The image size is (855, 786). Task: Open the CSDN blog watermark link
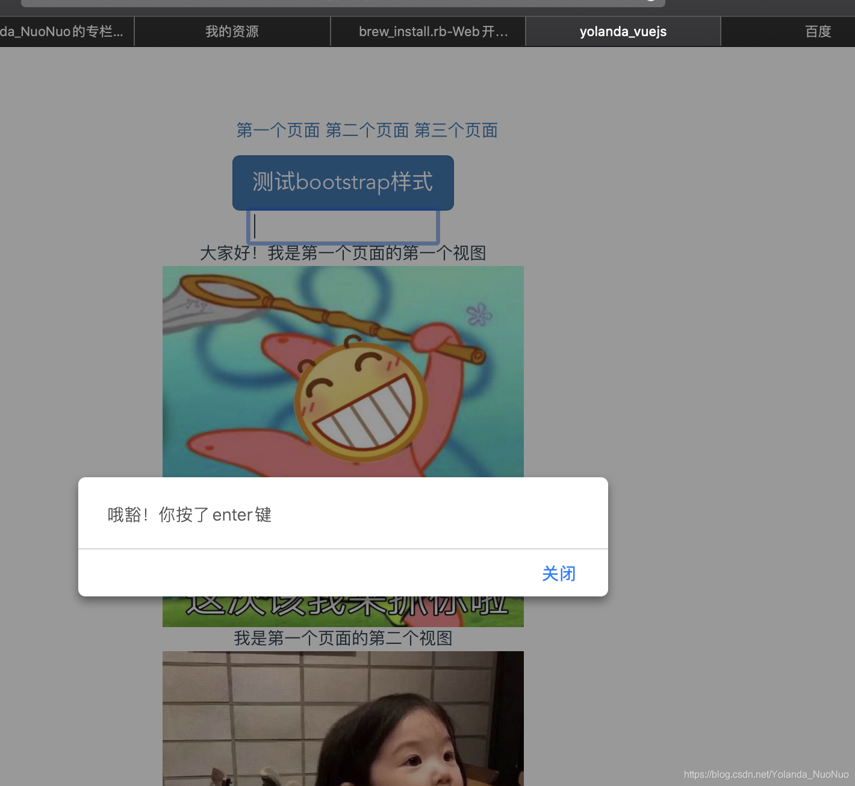pyautogui.click(x=766, y=774)
